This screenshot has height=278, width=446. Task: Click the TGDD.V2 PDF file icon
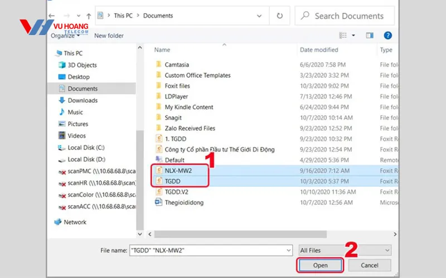click(158, 192)
